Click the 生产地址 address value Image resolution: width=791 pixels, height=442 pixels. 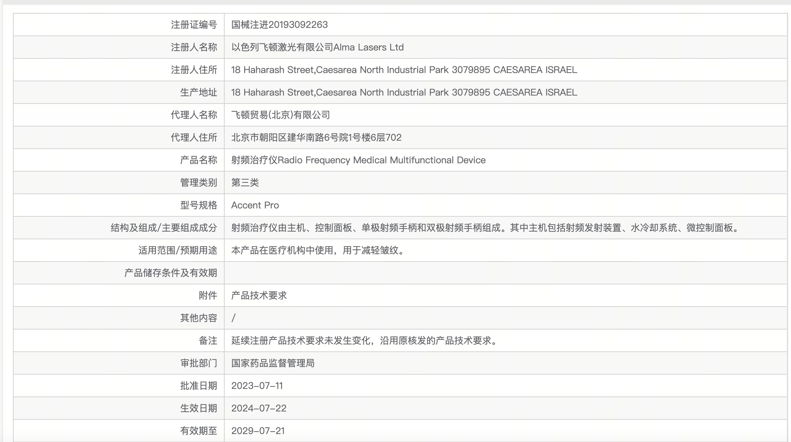(404, 92)
